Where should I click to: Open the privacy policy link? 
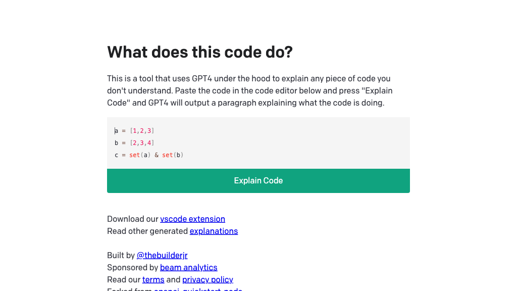208,279
